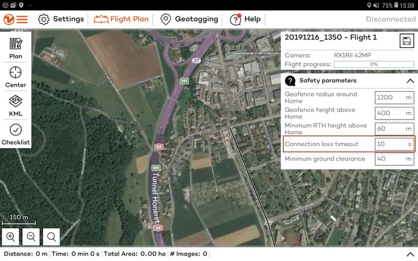
Task: Open the Settings tab
Action: tap(61, 19)
